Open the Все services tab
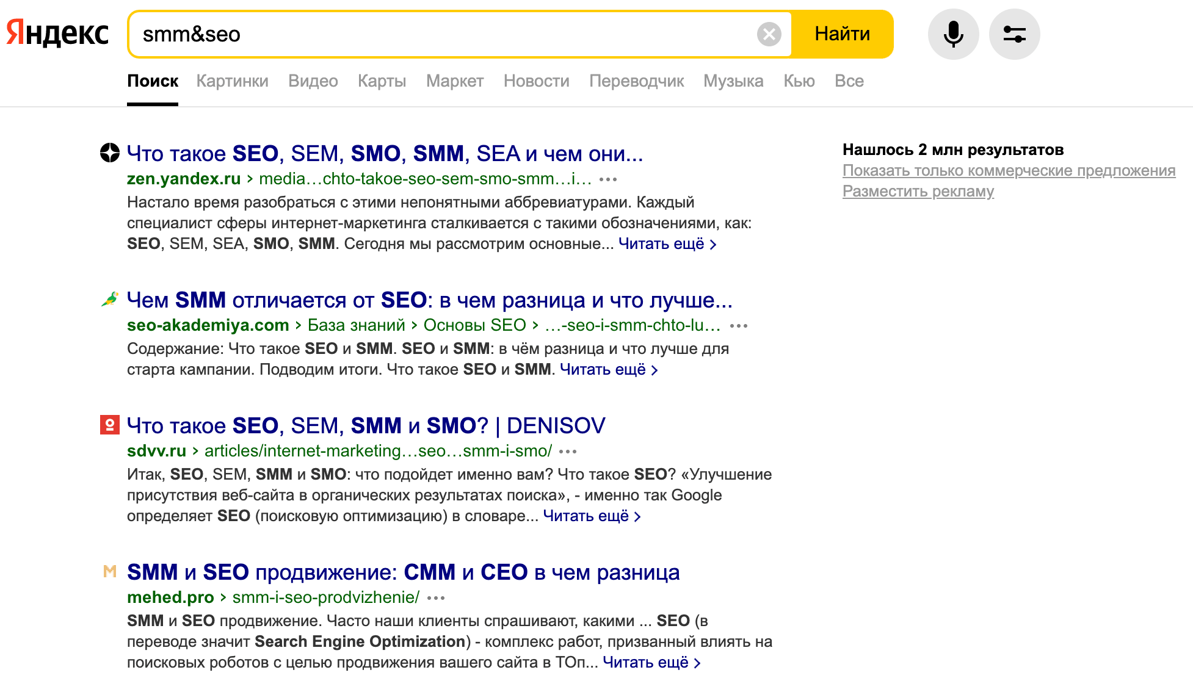The width and height of the screenshot is (1193, 692). (849, 81)
